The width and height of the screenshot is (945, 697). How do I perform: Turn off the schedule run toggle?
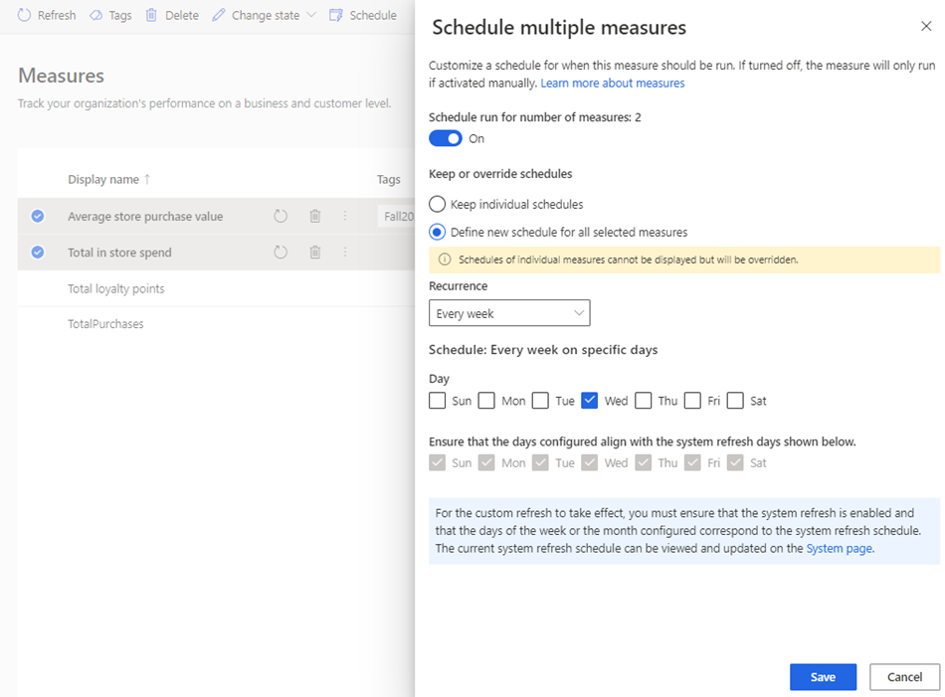click(445, 137)
